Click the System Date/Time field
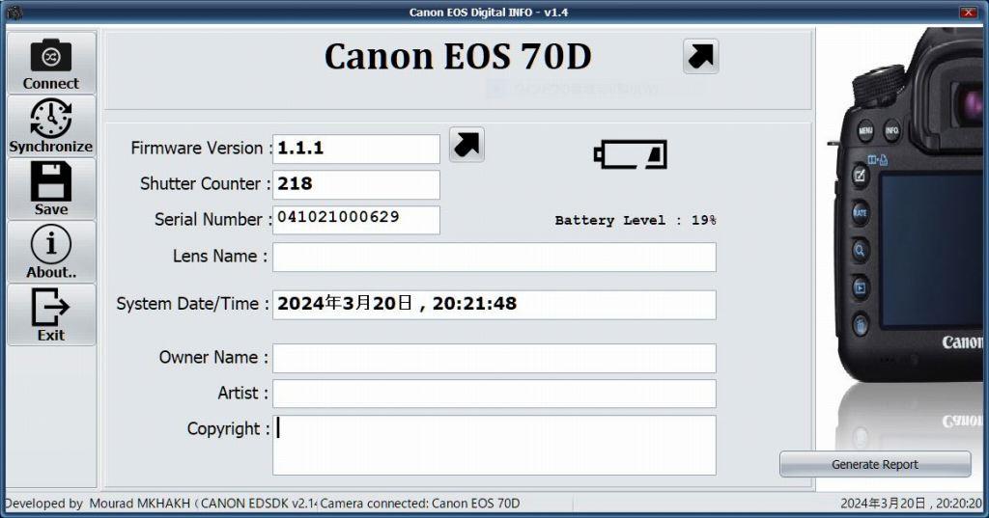Screen dimensions: 989x518 coord(494,305)
